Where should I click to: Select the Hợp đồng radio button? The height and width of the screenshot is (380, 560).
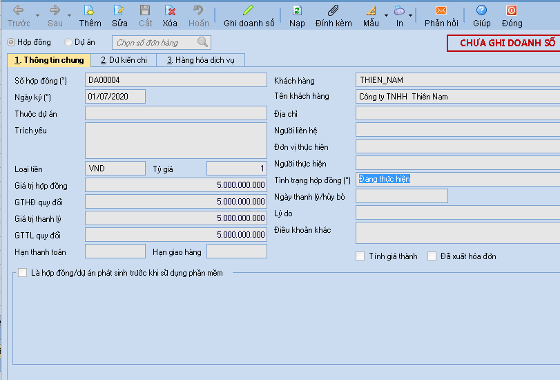11,43
